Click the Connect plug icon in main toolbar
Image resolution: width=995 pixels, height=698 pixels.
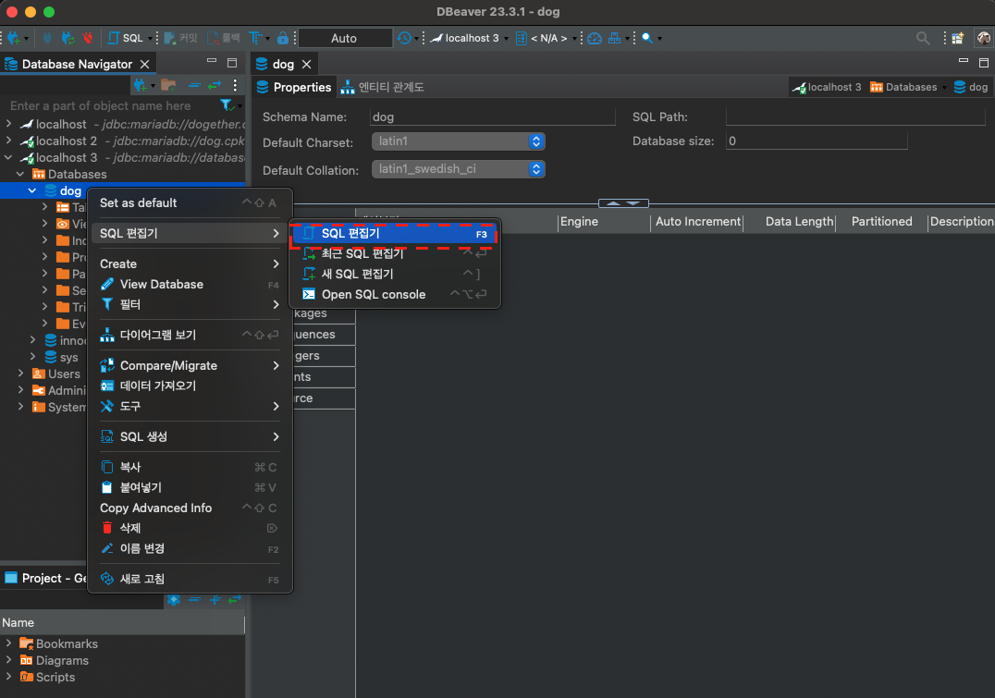click(x=47, y=38)
